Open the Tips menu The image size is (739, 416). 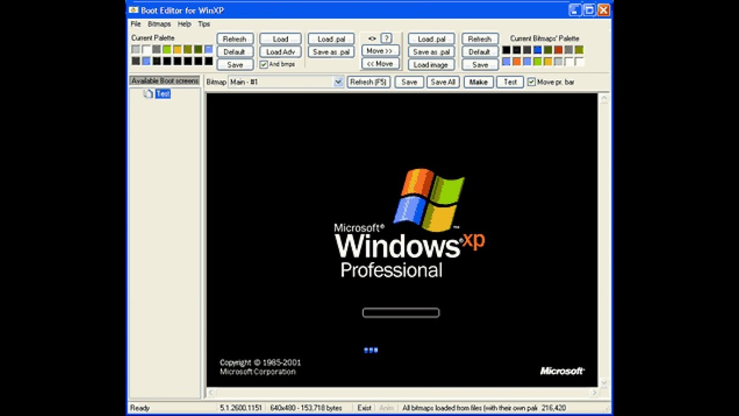(x=204, y=24)
